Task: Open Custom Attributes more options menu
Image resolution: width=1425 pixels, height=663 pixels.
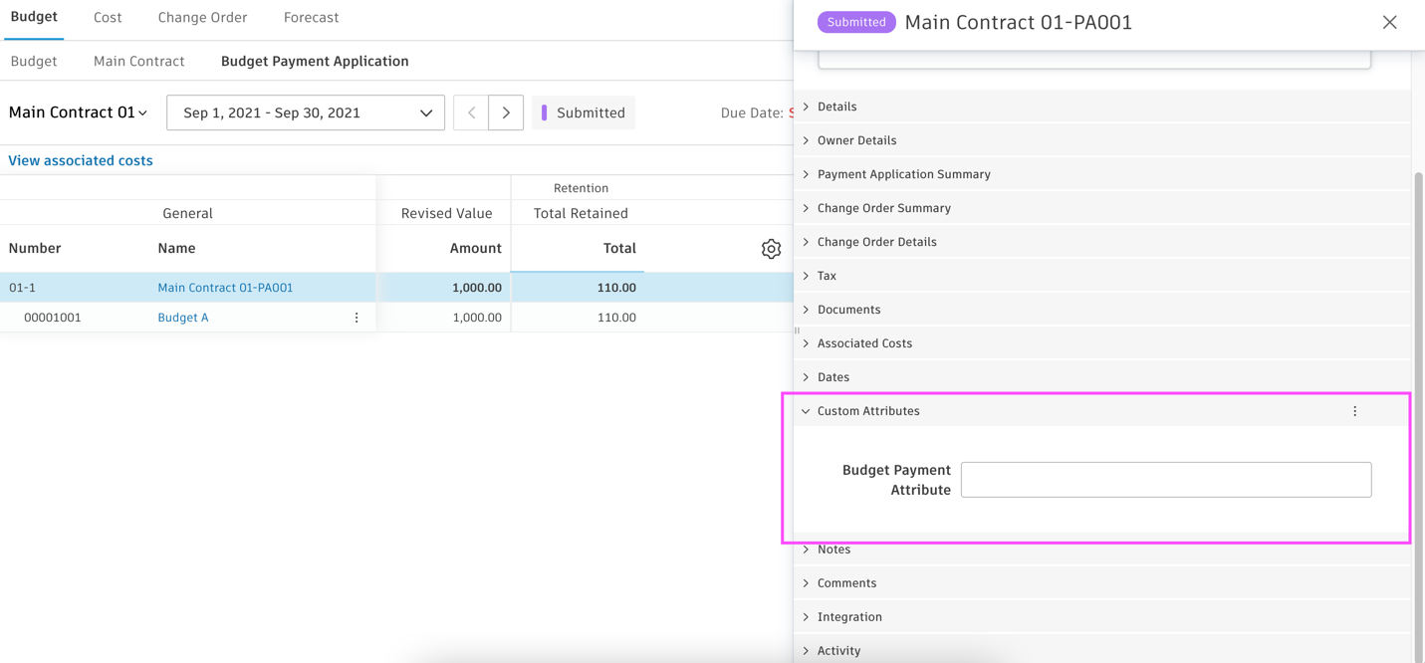Action: point(1354,411)
